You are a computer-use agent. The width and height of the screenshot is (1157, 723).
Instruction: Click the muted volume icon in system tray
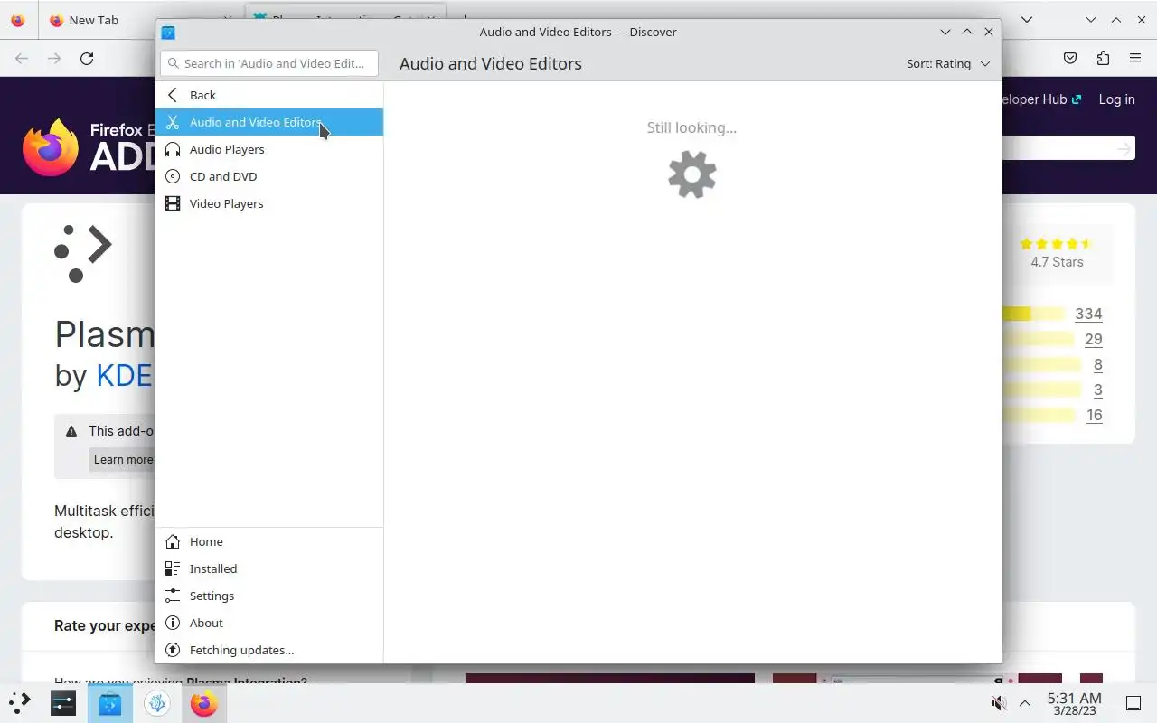pos(999,703)
